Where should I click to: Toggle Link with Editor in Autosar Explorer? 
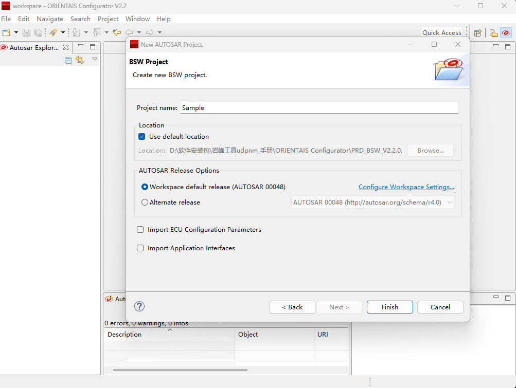pyautogui.click(x=80, y=60)
